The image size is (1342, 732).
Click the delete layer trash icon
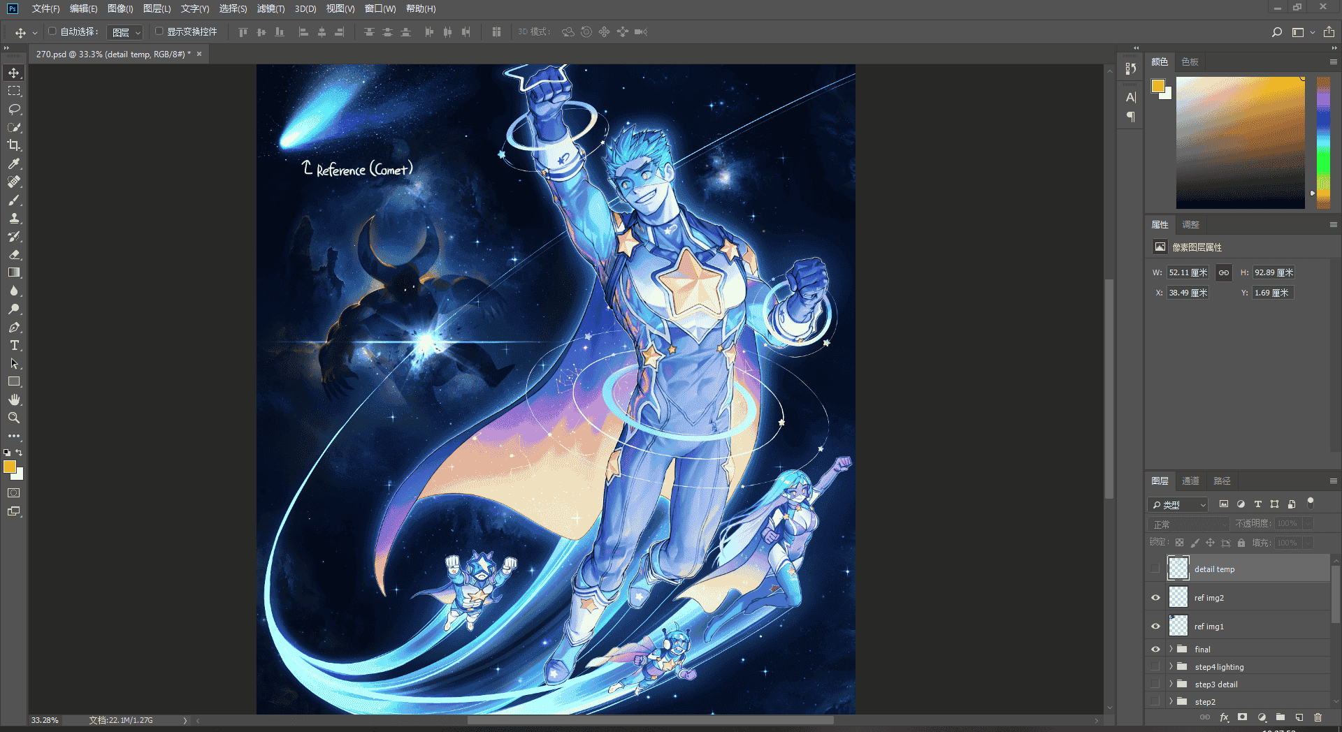[x=1318, y=717]
